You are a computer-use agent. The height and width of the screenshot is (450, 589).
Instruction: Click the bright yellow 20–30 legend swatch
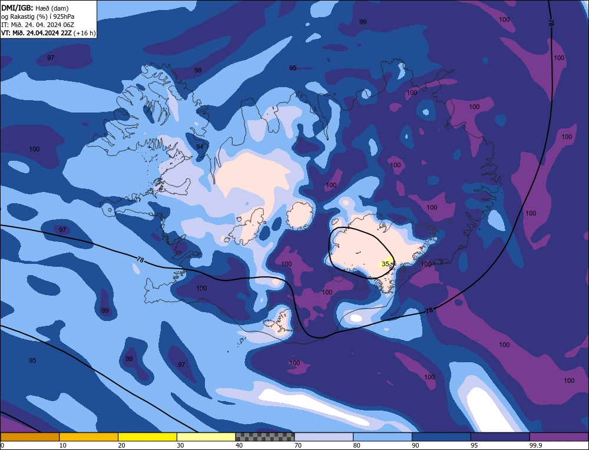coord(147,436)
